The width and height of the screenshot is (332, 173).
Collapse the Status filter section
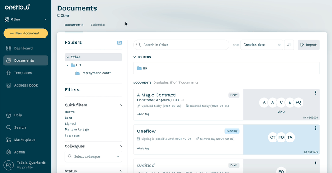click(x=120, y=171)
